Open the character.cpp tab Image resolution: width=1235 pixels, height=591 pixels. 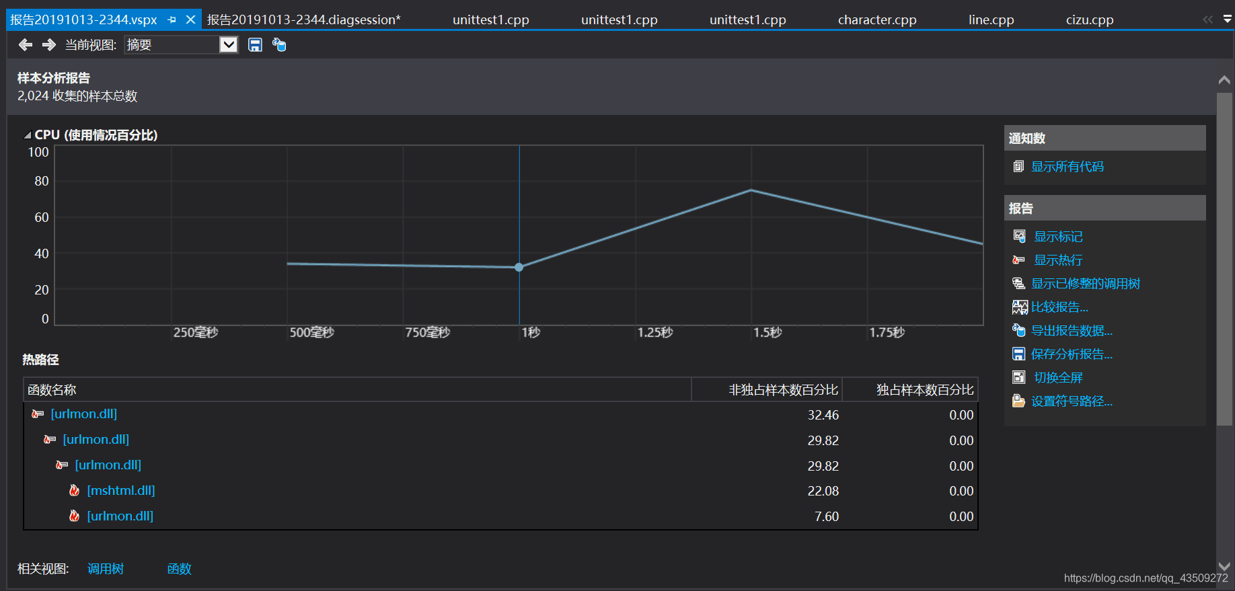(x=877, y=19)
